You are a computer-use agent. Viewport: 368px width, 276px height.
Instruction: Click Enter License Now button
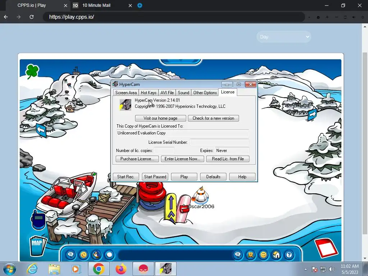pyautogui.click(x=182, y=159)
